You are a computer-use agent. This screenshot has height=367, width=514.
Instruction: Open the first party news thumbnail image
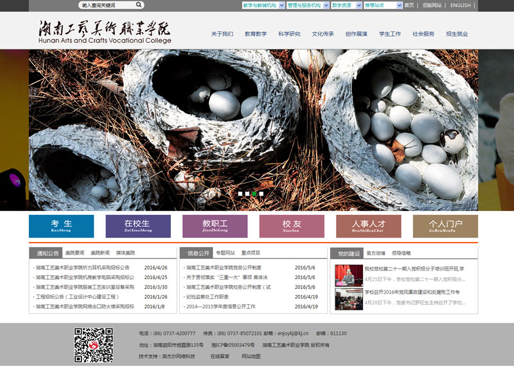coord(348,275)
